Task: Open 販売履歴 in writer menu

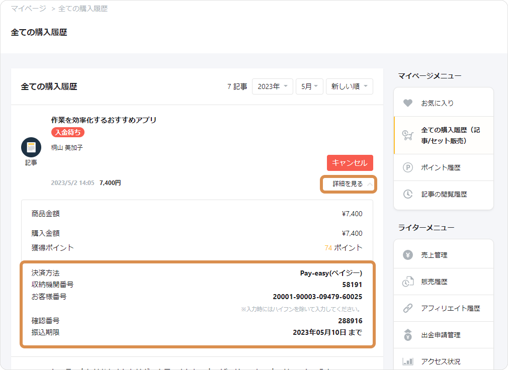Action: (444, 282)
